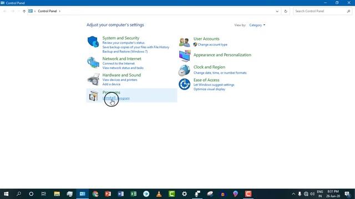Click View devices and printers

(120, 80)
